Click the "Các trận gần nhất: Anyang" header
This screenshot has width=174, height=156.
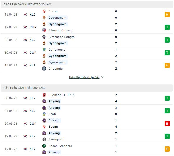click(24, 88)
